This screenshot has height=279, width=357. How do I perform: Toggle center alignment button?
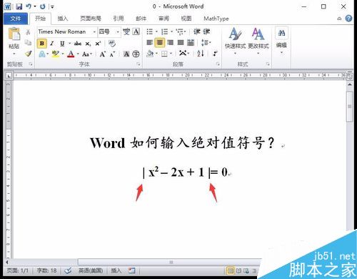(160, 43)
